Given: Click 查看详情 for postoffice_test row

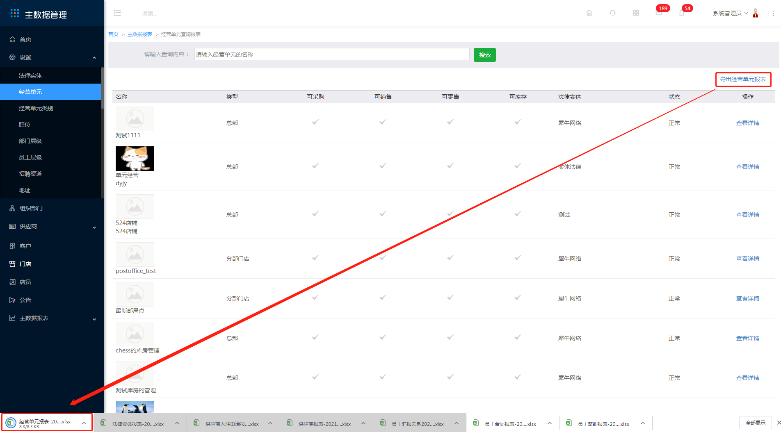Looking at the screenshot, I should click(747, 259).
